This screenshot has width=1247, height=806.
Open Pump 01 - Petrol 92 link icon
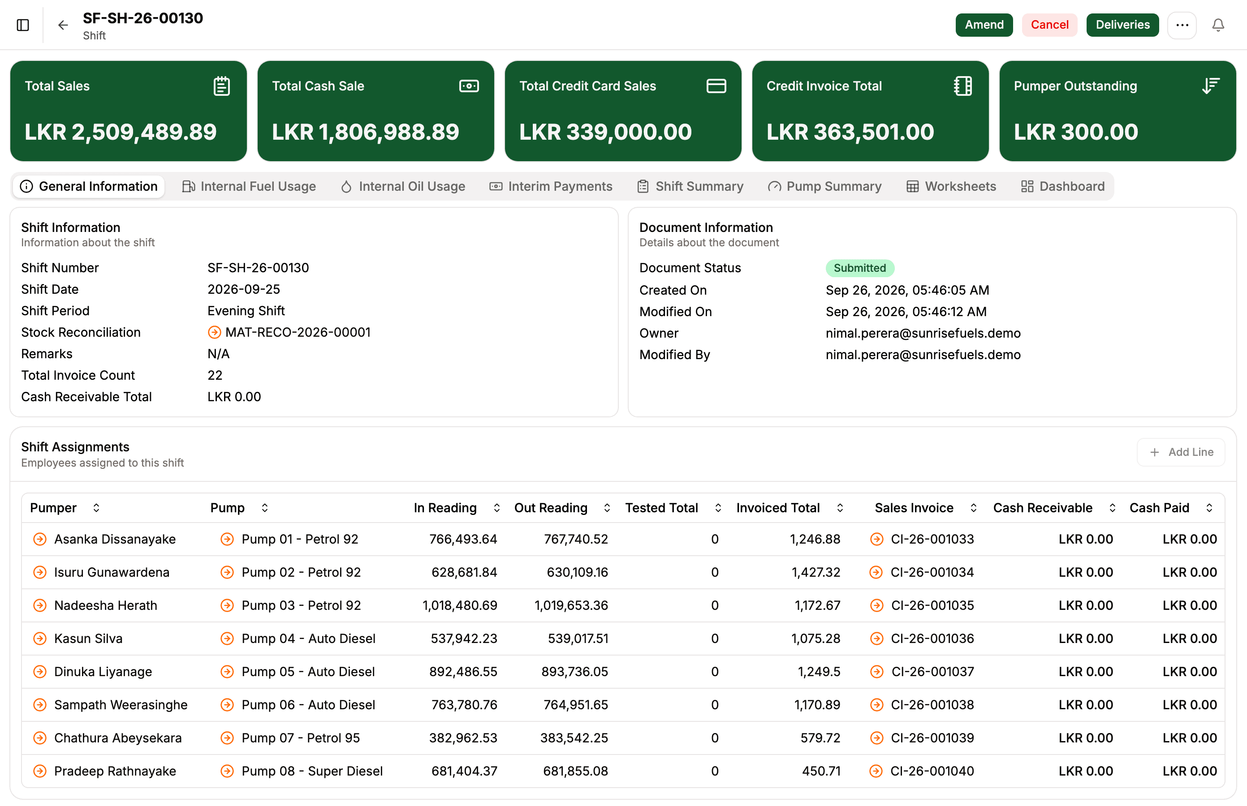227,539
